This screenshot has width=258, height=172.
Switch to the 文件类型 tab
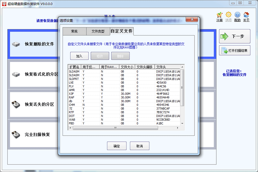click(x=98, y=31)
